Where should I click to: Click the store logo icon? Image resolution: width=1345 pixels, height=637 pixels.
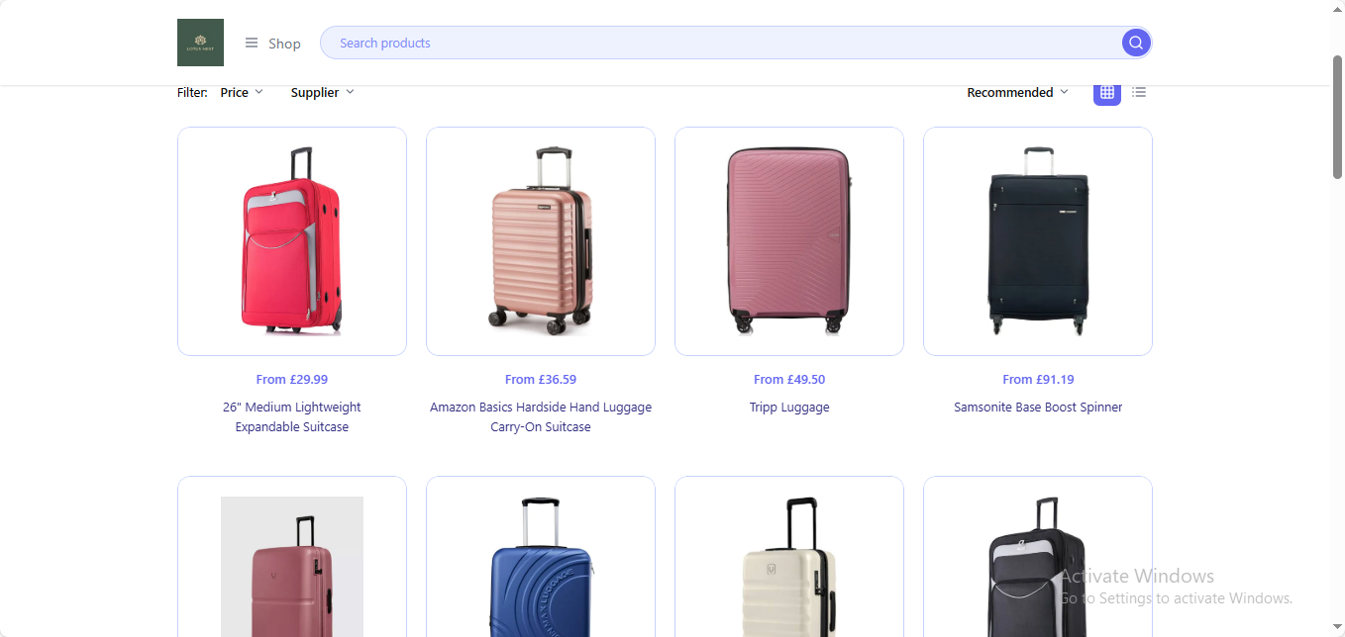click(x=200, y=43)
